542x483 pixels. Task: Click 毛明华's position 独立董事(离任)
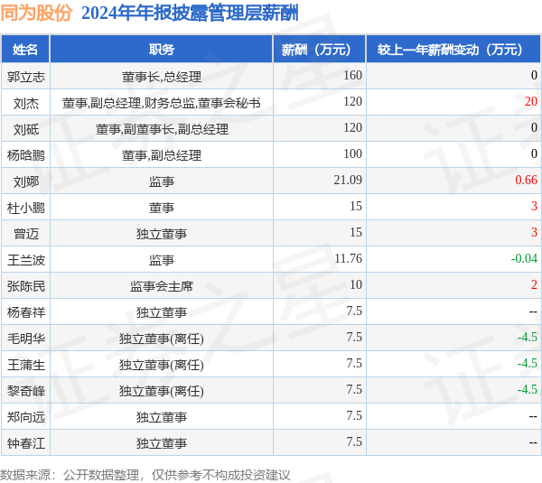pos(162,339)
